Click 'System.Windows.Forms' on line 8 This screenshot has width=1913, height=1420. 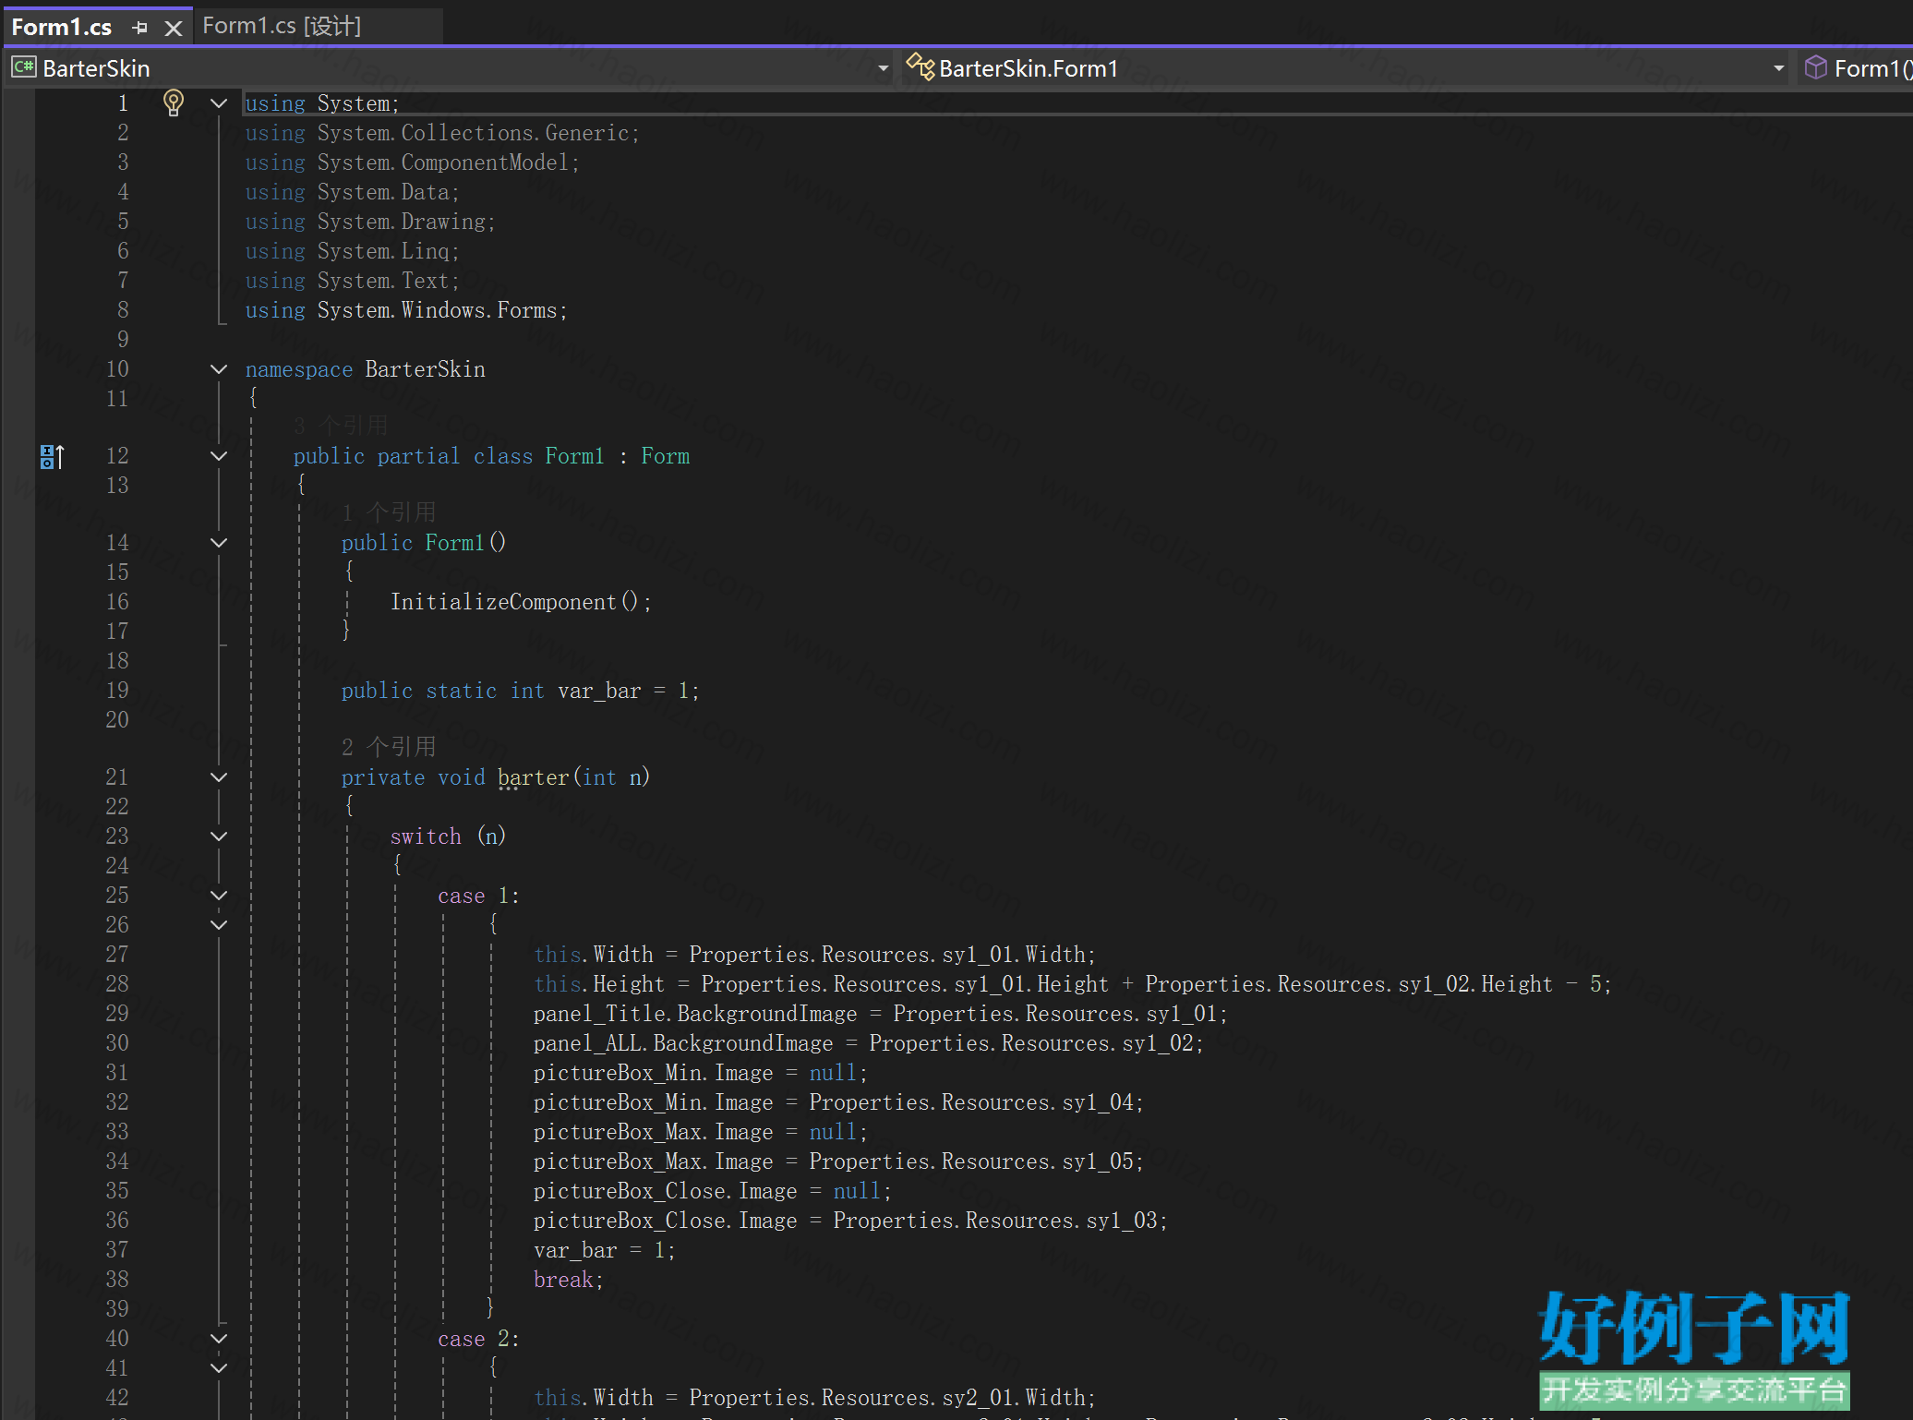coord(438,310)
